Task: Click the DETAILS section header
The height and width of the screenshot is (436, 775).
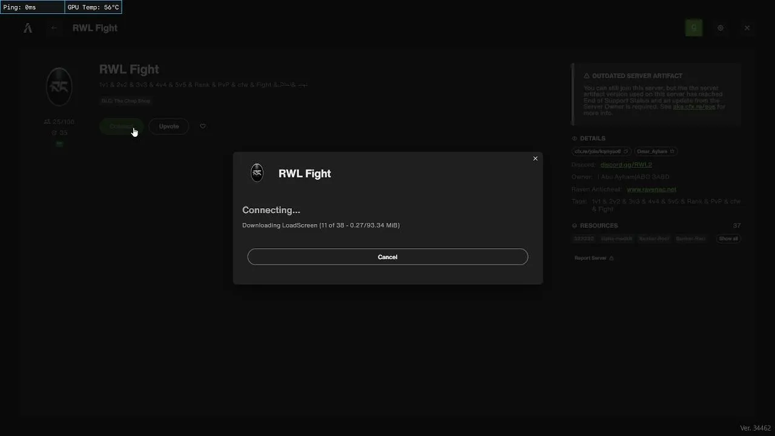Action: pos(588,138)
